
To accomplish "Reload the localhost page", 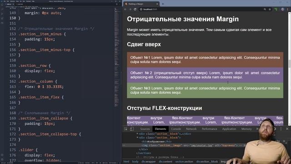I will coord(135,9).
